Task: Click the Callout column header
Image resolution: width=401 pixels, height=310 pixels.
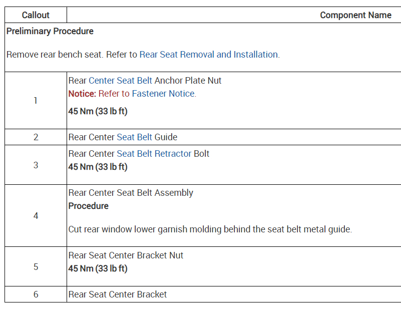Action: click(x=36, y=15)
